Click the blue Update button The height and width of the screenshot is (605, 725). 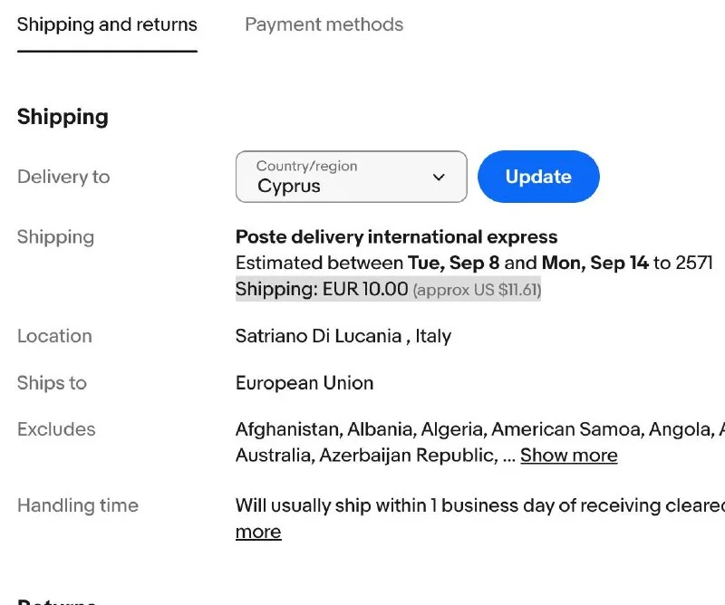coord(538,177)
